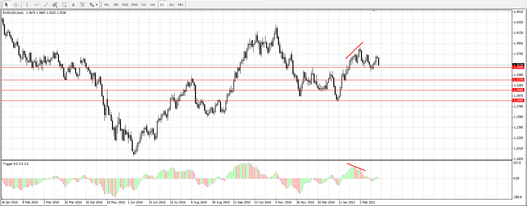The width and height of the screenshot is (527, 206).
Task: Choose the vertical line drawing tool
Action: click(27, 5)
